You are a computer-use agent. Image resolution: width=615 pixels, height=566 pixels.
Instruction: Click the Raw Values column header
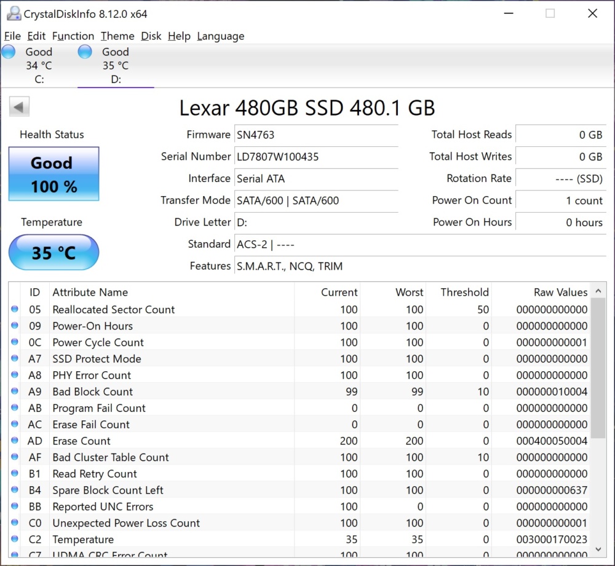[x=541, y=292]
